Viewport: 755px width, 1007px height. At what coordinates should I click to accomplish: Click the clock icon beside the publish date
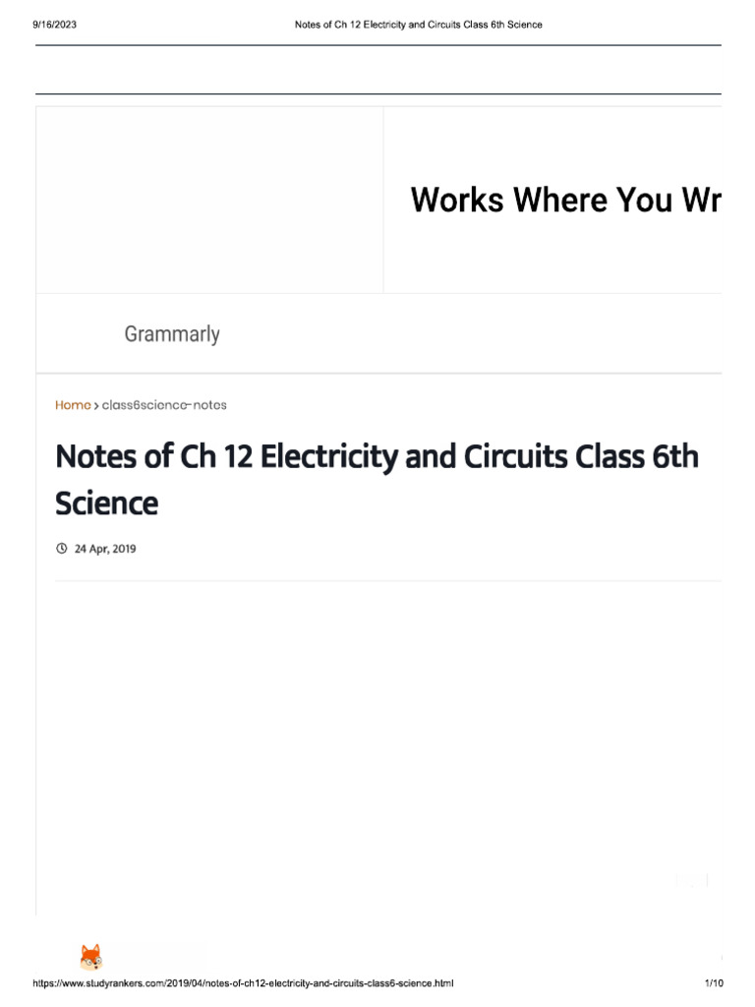(62, 549)
